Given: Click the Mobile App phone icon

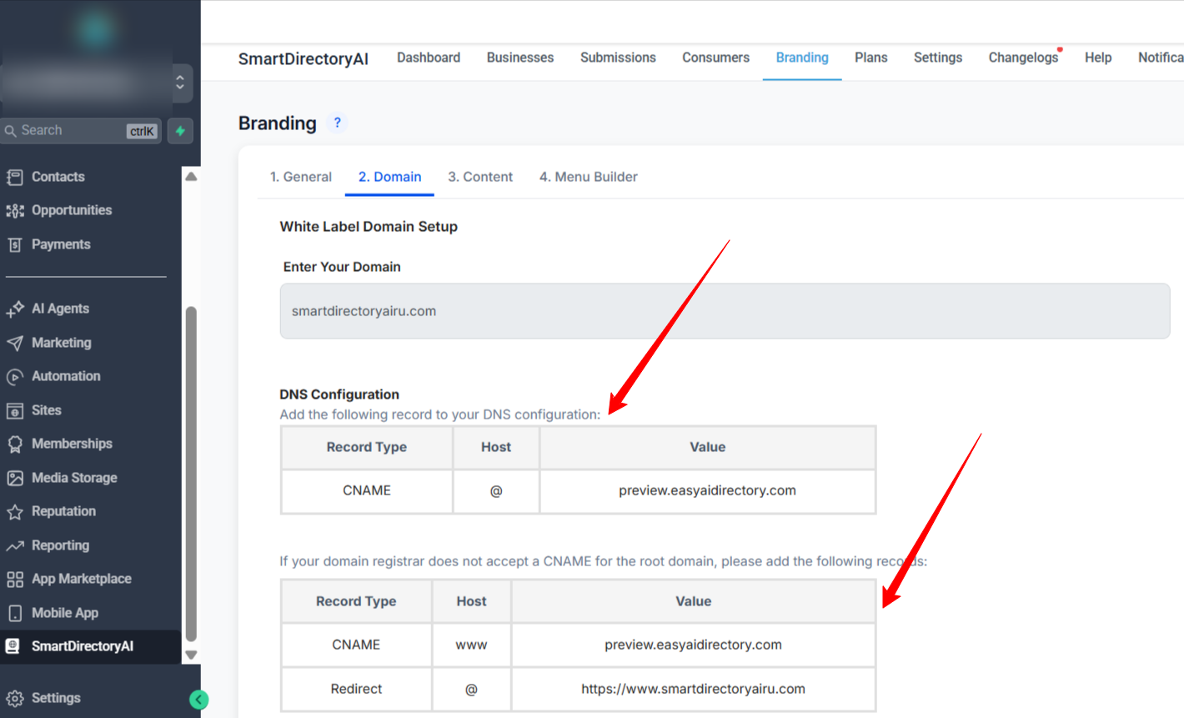Looking at the screenshot, I should 14,613.
